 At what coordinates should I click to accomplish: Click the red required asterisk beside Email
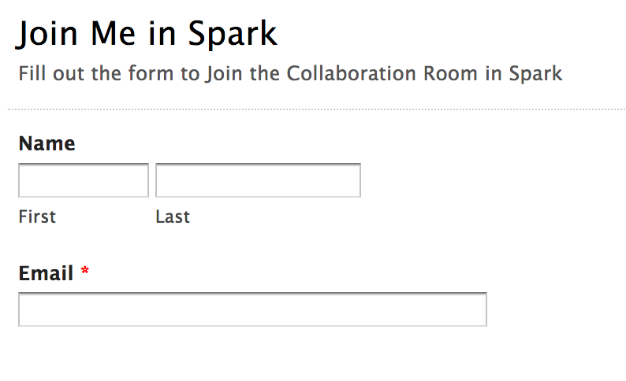85,272
